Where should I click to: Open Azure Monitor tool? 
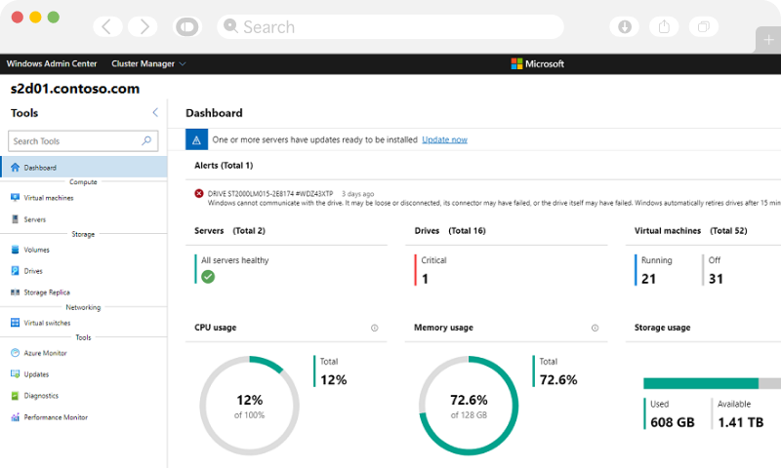click(45, 353)
